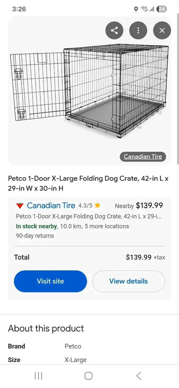This screenshot has width=179, height=388.
Task: Tap the About this product heading
Action: coord(46,328)
